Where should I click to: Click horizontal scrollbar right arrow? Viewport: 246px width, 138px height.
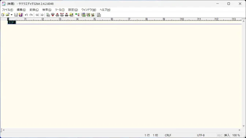tap(239, 130)
